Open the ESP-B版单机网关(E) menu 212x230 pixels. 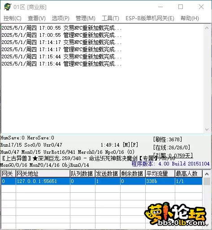[x=150, y=18]
